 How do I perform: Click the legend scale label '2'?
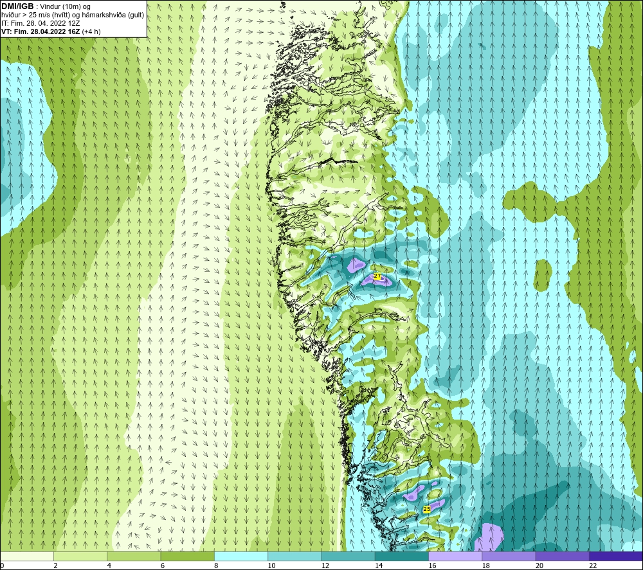[x=55, y=566]
